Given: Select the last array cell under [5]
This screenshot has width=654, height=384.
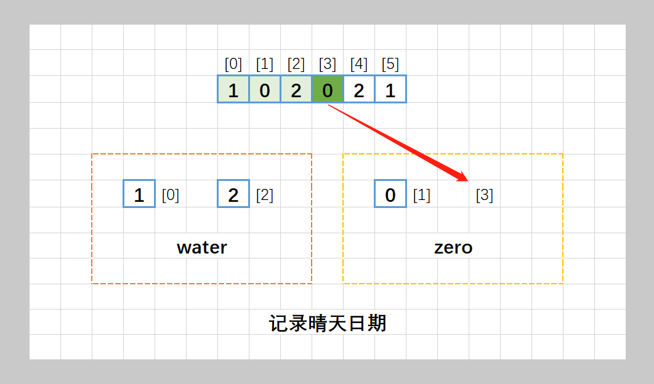Looking at the screenshot, I should pos(390,90).
